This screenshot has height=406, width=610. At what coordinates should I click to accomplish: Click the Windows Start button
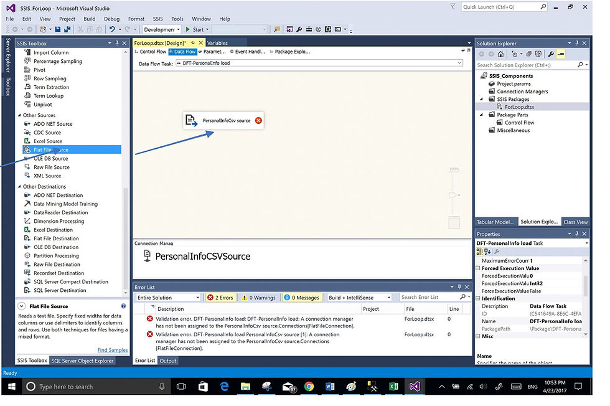click(12, 387)
